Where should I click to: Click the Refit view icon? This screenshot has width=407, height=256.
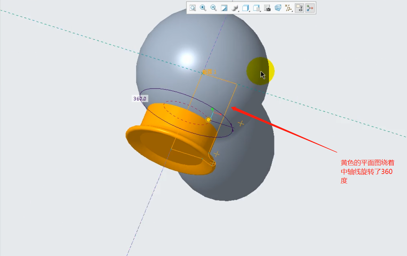pyautogui.click(x=193, y=8)
